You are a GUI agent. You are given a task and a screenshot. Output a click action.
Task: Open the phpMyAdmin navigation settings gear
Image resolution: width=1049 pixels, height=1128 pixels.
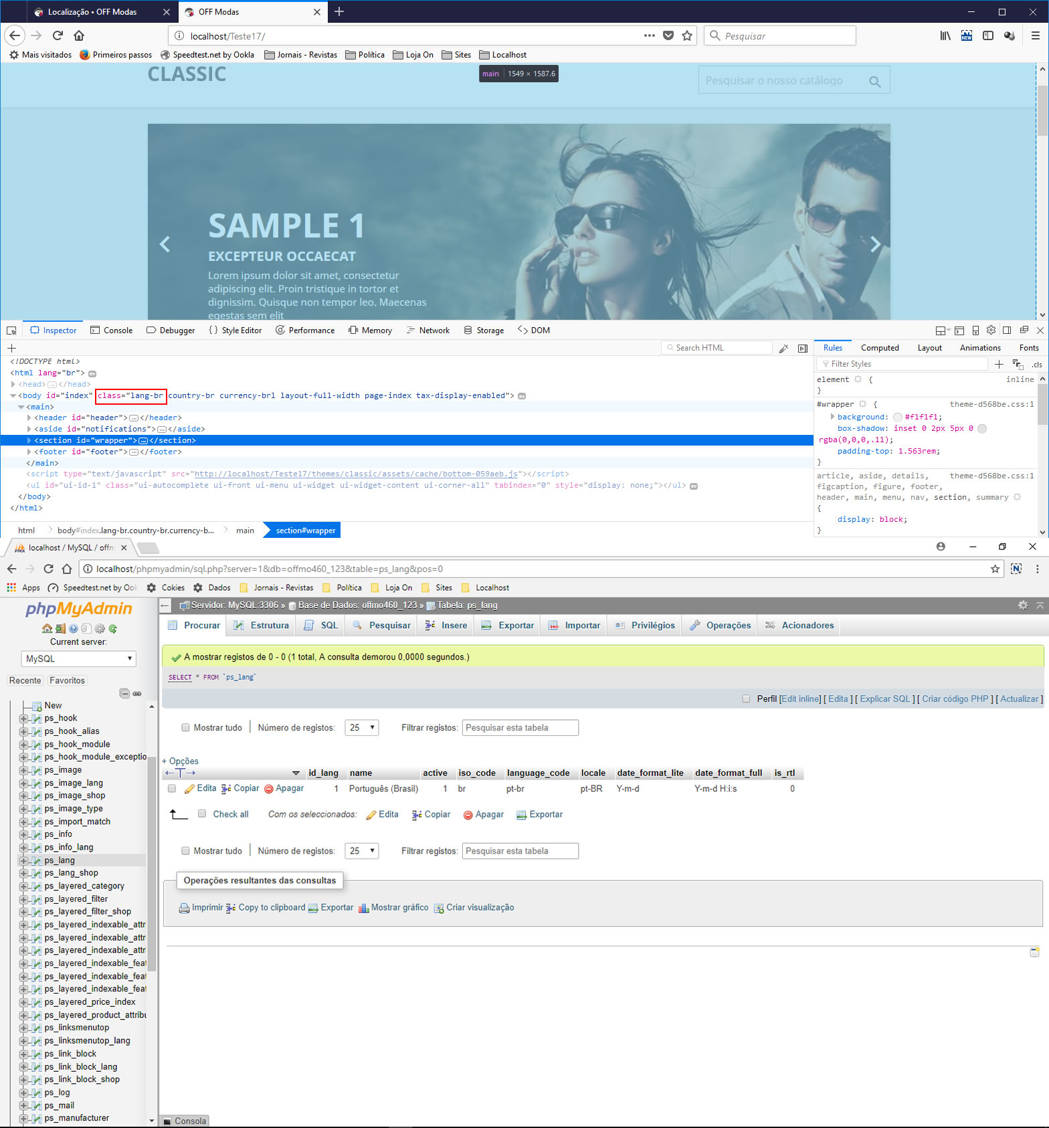pos(100,628)
